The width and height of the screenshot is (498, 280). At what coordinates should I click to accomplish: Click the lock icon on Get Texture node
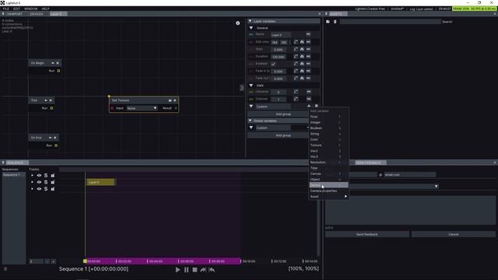click(x=170, y=100)
